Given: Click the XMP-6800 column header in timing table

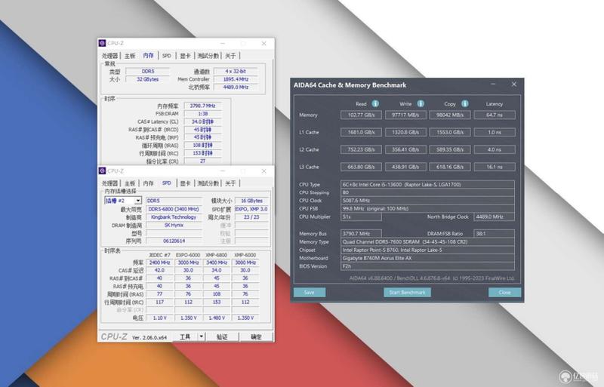Looking at the screenshot, I should [217, 255].
